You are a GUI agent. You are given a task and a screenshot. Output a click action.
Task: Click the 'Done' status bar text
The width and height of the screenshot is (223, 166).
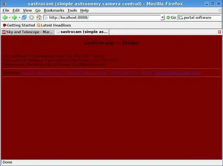[x=7, y=162]
